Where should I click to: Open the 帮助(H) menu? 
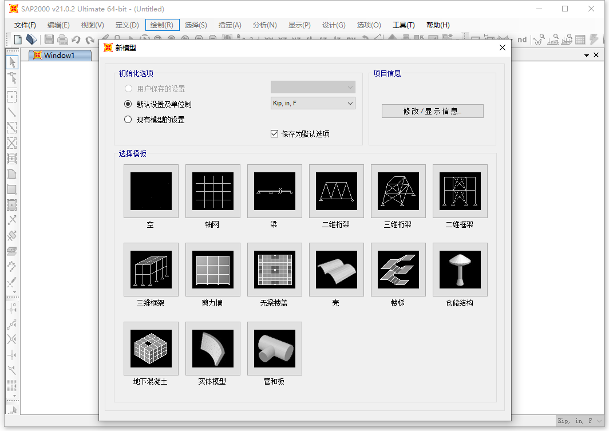coord(438,25)
